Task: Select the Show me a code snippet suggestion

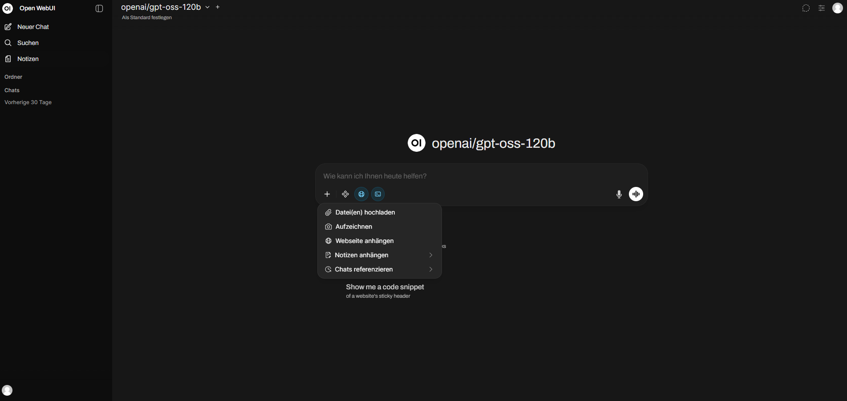Action: click(x=385, y=287)
